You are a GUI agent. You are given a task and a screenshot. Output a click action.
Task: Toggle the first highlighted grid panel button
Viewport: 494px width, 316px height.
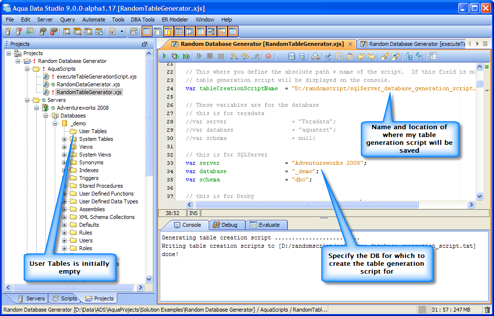pos(147,31)
